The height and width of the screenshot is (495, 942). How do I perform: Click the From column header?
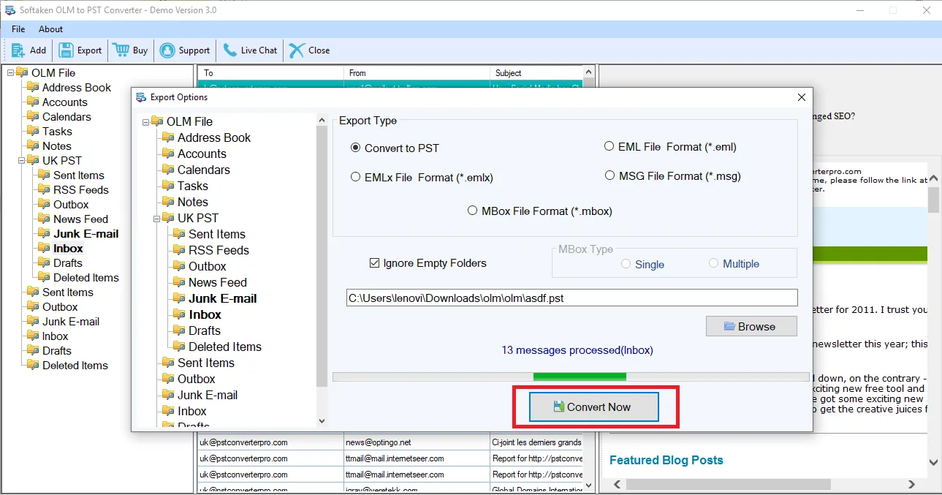(x=417, y=73)
